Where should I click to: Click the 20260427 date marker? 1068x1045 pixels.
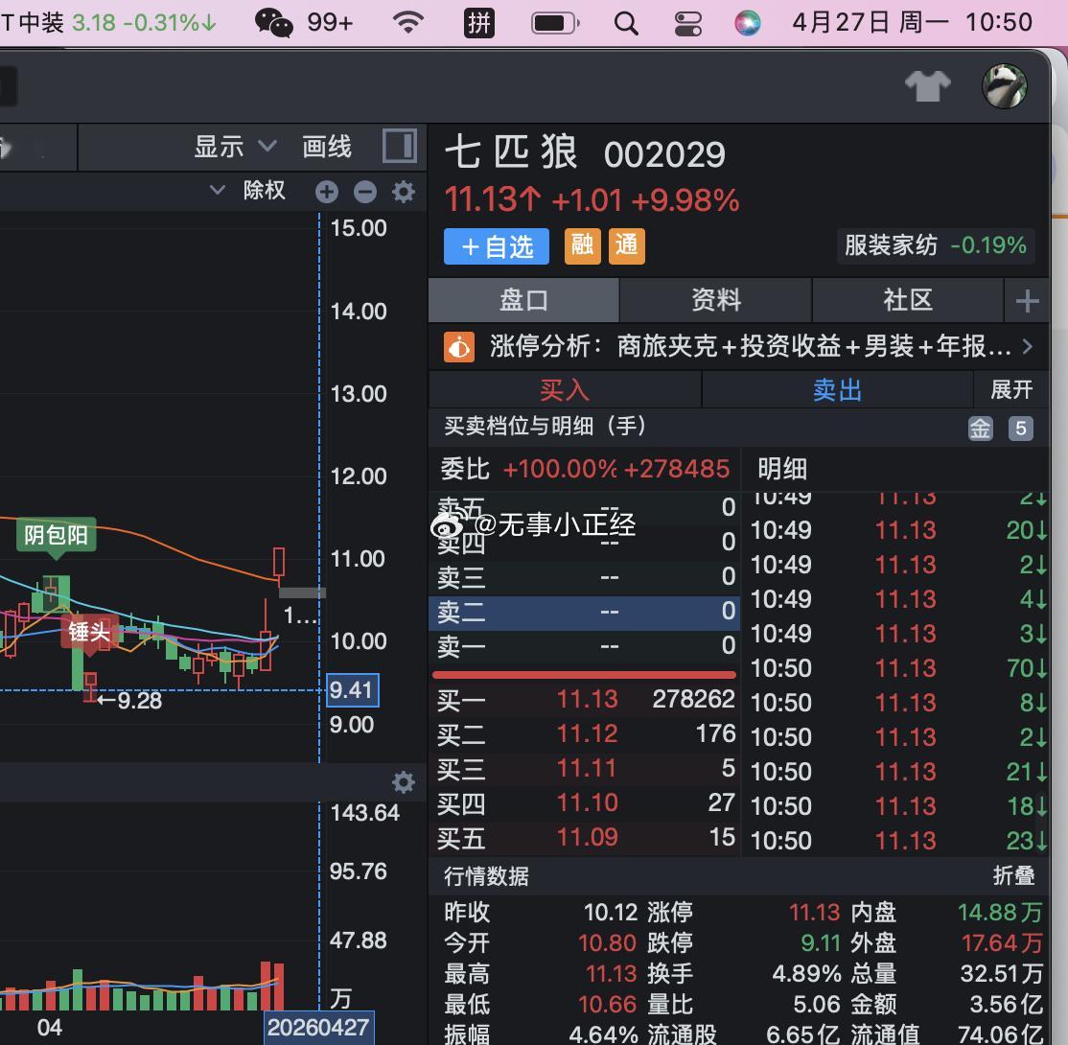pyautogui.click(x=318, y=1028)
